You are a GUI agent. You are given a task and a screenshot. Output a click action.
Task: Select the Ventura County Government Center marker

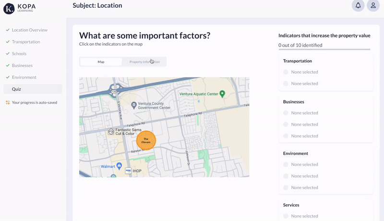(134, 105)
